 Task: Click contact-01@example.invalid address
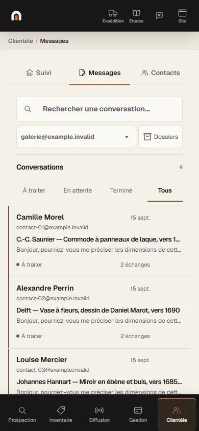point(52,228)
